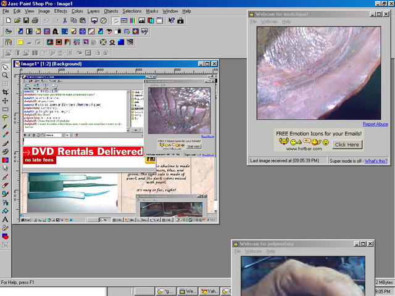Save the current image
Screen dimensions: 395x296
(26, 20)
